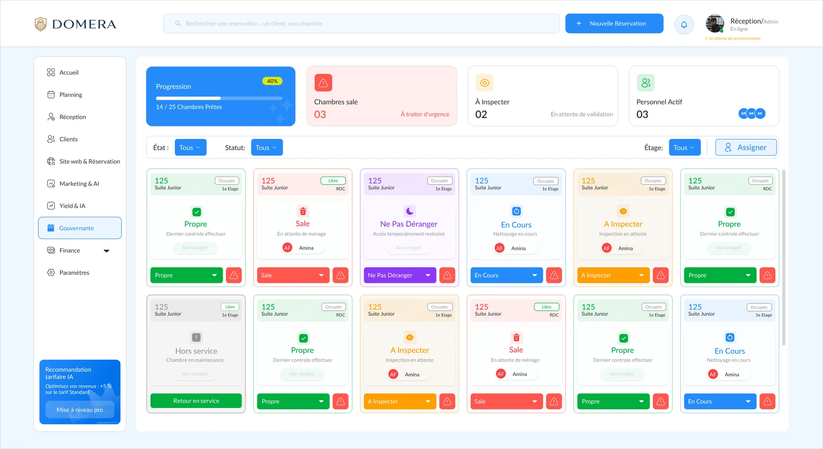The height and width of the screenshot is (449, 823).
Task: Click the Paramètres gear icon
Action: (51, 272)
